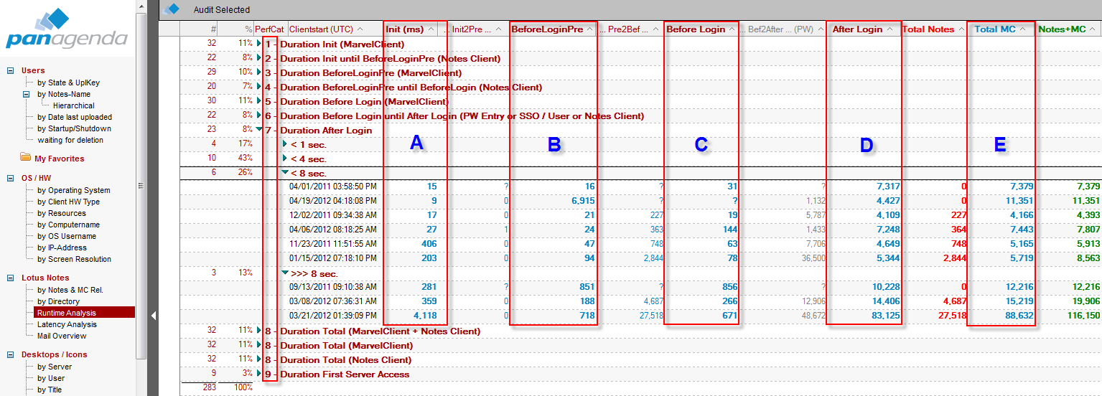Viewport: 1102px width, 396px height.
Task: Select the Hierarchical view under Notes-Name
Action: pos(73,105)
